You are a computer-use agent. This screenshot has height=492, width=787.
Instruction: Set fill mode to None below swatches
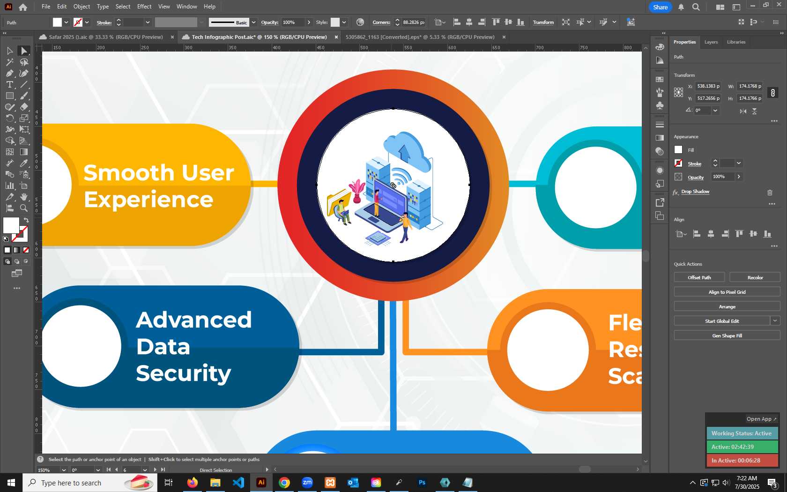tap(26, 250)
